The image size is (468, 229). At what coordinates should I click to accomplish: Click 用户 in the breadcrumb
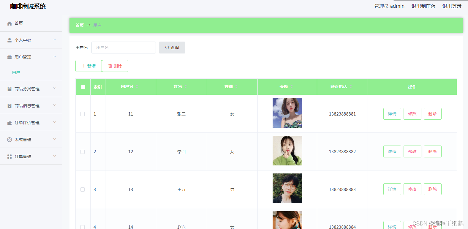[x=97, y=25]
